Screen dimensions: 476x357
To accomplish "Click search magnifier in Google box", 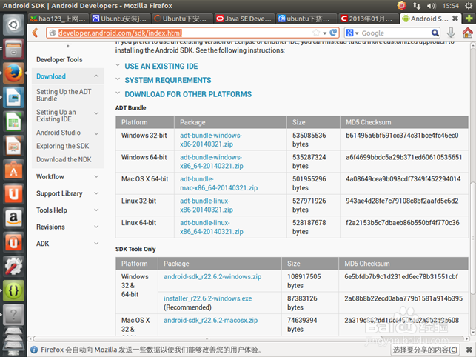I will click(x=435, y=33).
